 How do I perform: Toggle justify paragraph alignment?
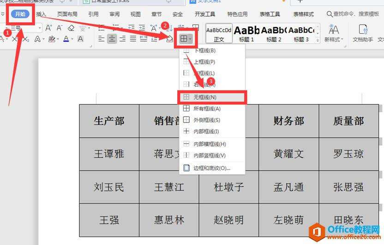(133, 38)
